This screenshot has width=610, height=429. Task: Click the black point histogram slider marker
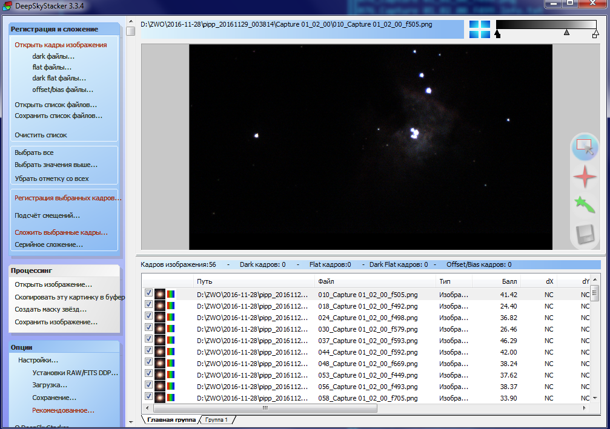click(497, 34)
